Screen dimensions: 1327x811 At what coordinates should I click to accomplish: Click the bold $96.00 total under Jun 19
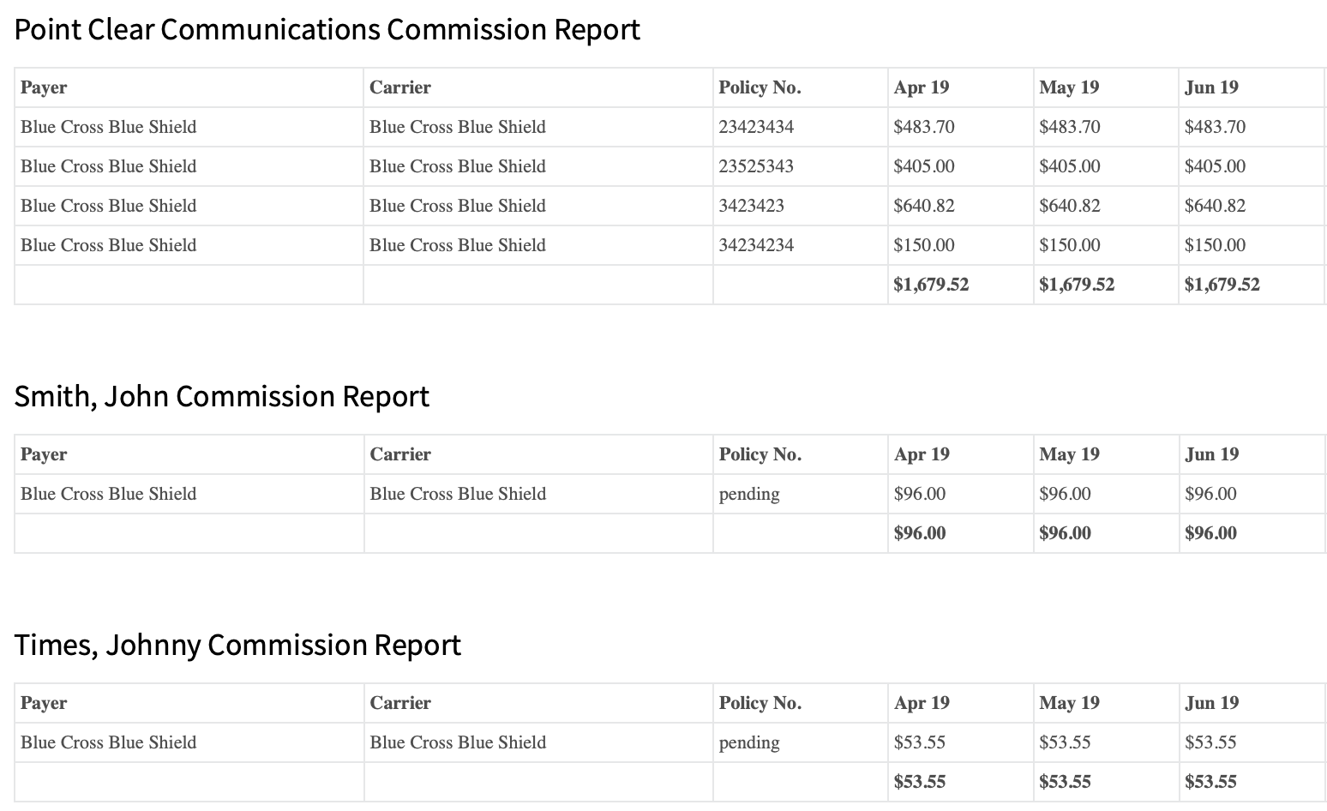(x=1210, y=533)
